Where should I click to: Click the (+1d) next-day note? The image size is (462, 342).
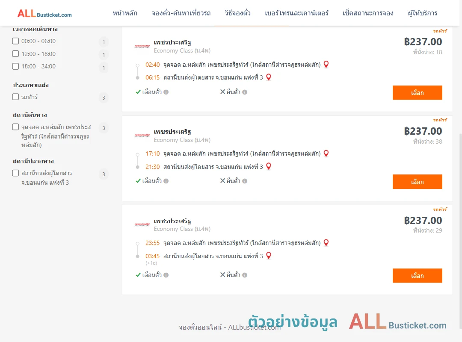point(151,263)
